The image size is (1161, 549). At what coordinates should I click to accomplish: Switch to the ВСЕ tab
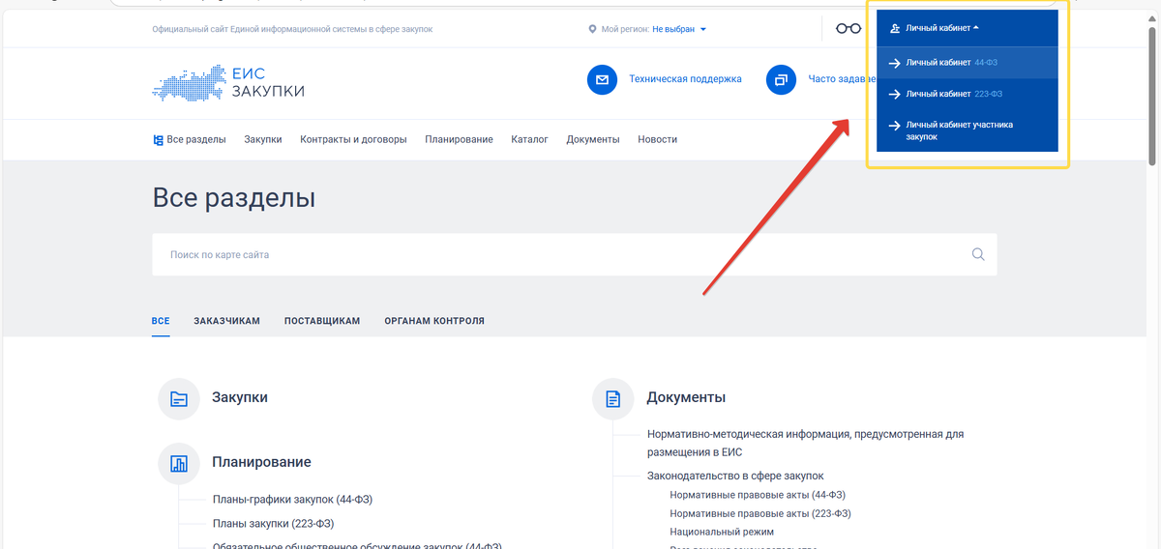[x=161, y=321]
